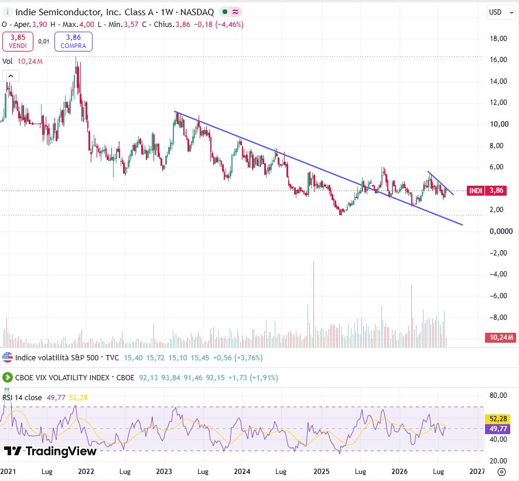Click the pink approximate-data indicator icon
The image size is (519, 481).
[235, 12]
